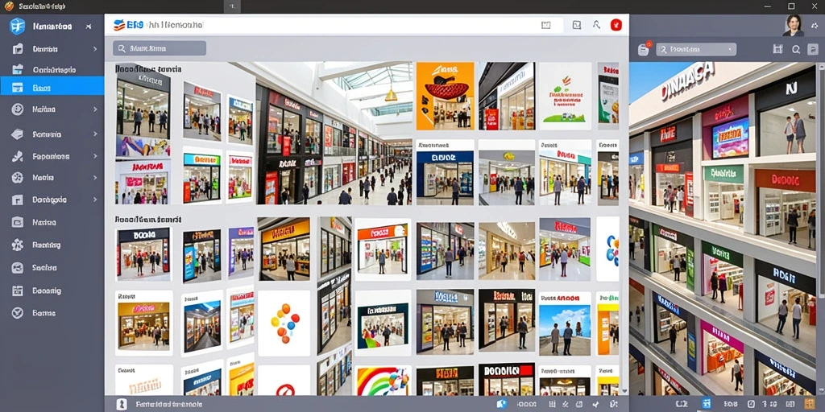Open the thumbnail showing two people under blue sky
Image resolution: width=825 pixels, height=412 pixels.
pyautogui.click(x=565, y=323)
